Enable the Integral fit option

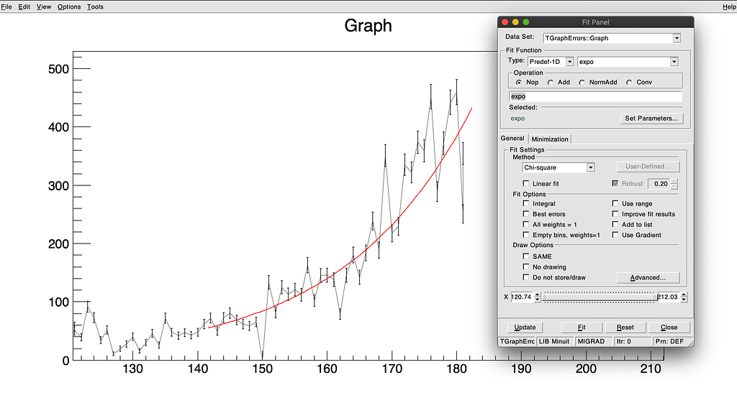click(x=526, y=203)
